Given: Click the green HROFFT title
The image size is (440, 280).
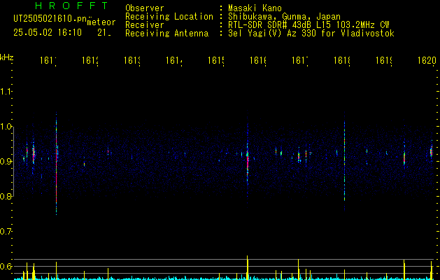Looking at the screenshot, I should (x=71, y=6).
